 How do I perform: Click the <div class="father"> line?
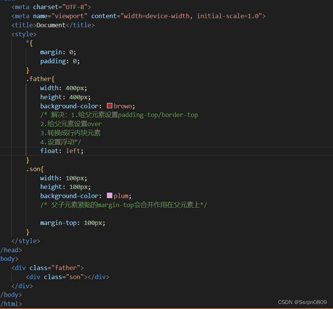click(x=48, y=268)
